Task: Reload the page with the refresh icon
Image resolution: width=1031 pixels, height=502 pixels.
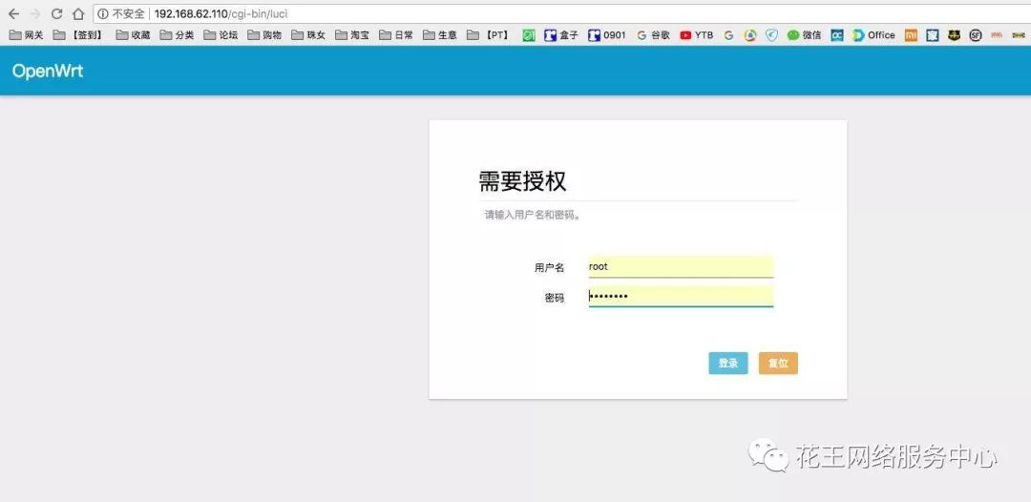Action: 56,13
